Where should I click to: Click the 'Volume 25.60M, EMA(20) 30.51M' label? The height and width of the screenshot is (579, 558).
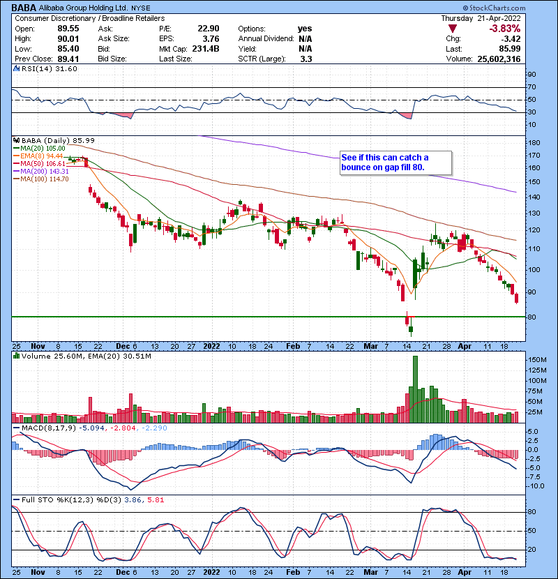(x=86, y=356)
